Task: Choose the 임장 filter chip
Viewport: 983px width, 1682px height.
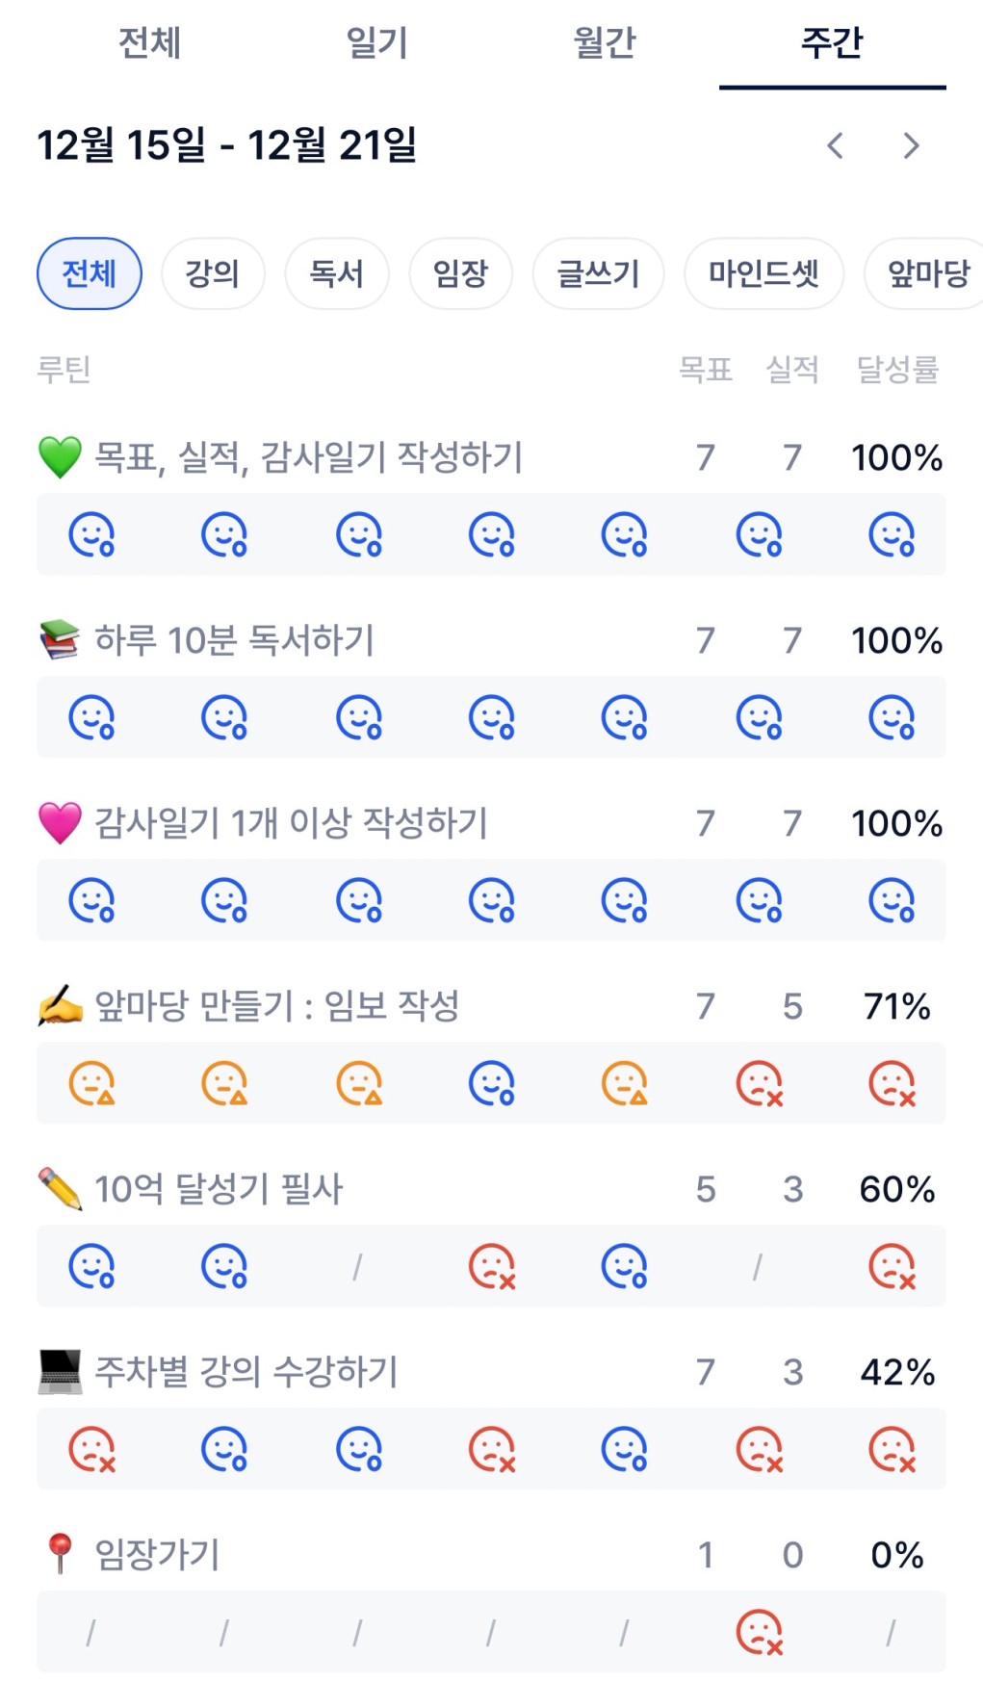Action: click(460, 273)
